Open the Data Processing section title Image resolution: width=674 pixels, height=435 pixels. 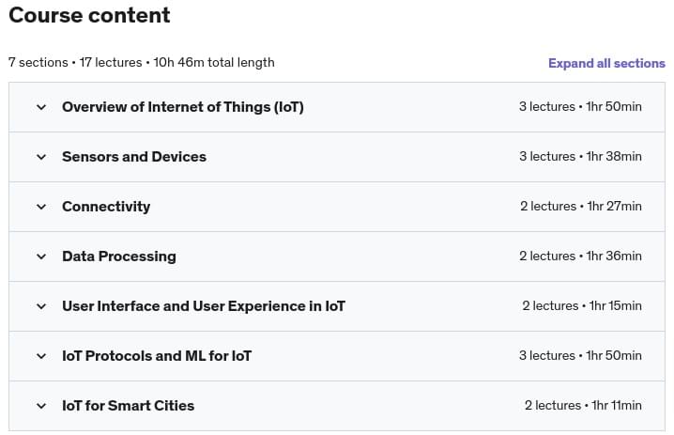[118, 256]
